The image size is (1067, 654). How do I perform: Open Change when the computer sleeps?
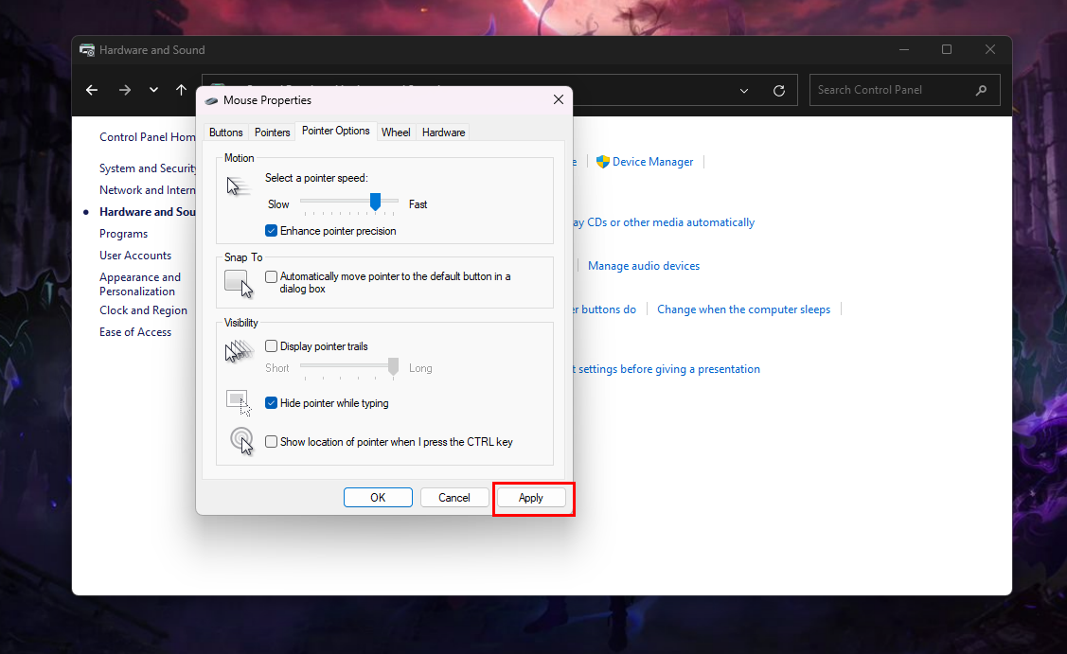(744, 309)
